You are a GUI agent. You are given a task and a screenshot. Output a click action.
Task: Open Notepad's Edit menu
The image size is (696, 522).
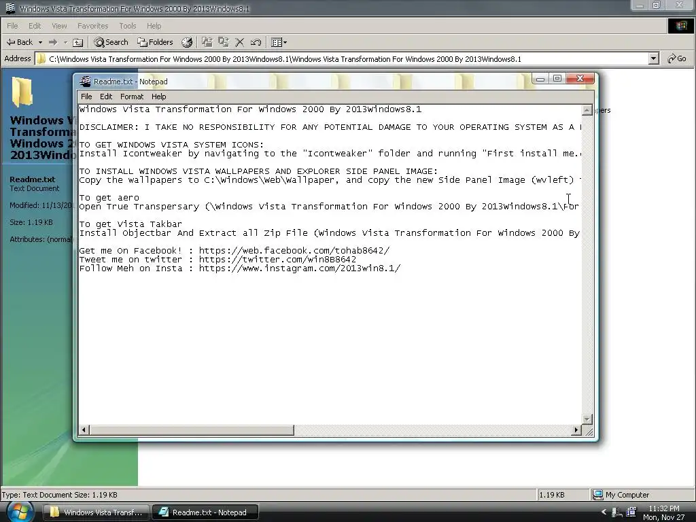pyautogui.click(x=106, y=97)
